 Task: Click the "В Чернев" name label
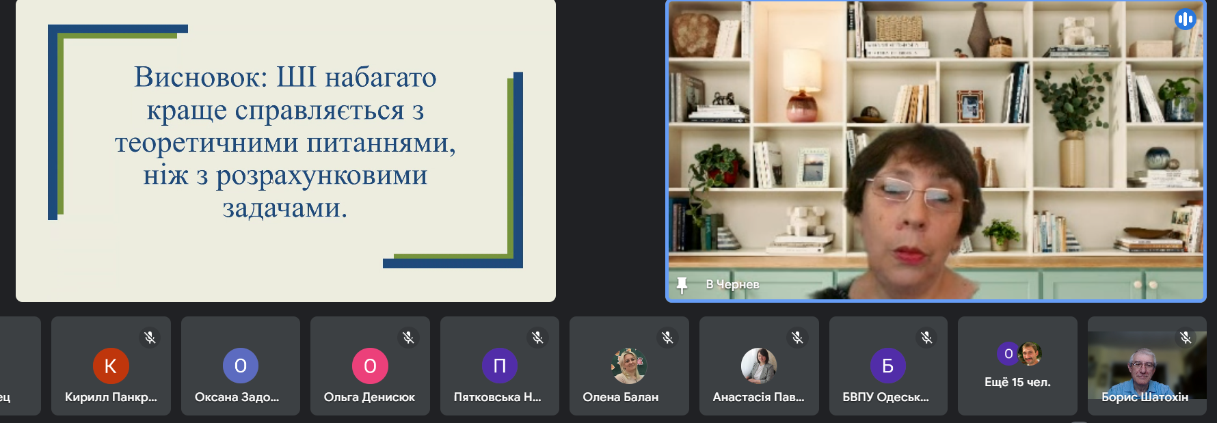point(732,284)
